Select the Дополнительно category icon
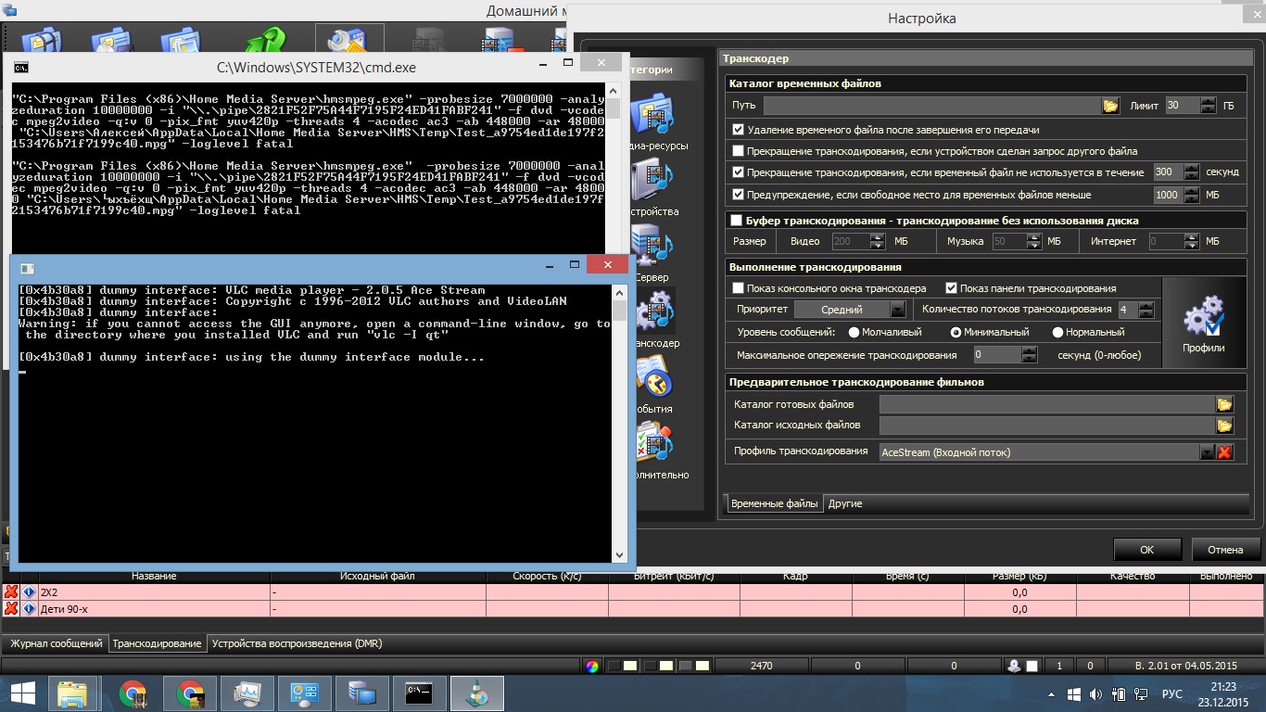 pos(654,444)
